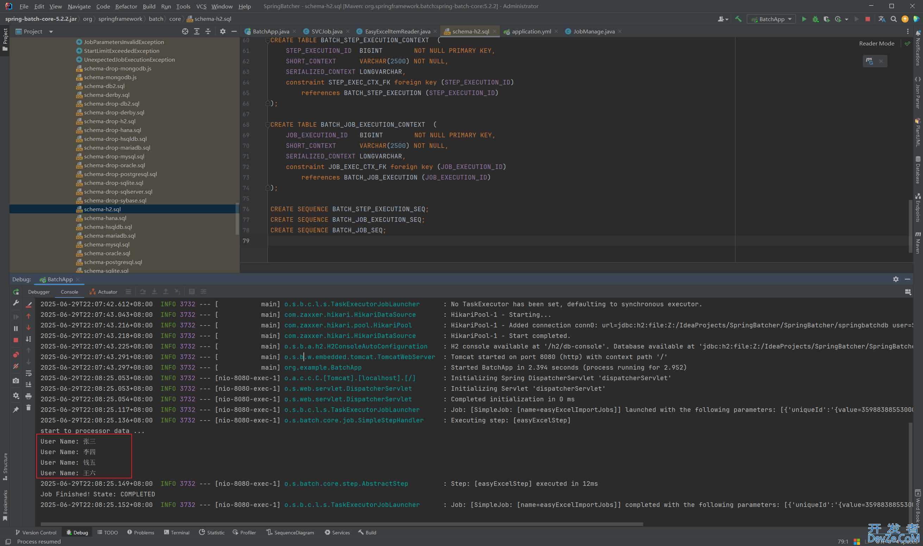Open debug settings gear with dropdown

16,396
